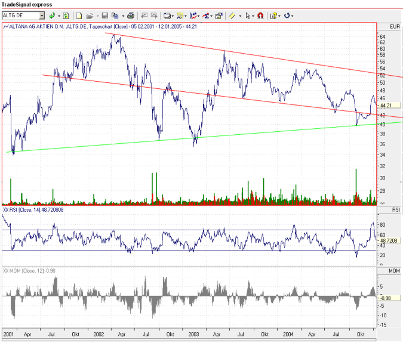Click the blue circular arrow reload icon
Viewport: 403px width, 343px height.
click(288, 16)
